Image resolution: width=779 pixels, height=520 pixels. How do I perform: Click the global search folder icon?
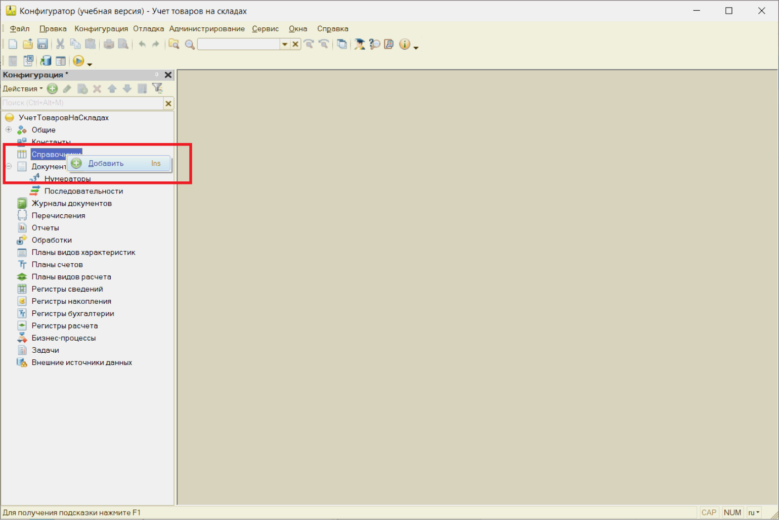[x=174, y=44]
